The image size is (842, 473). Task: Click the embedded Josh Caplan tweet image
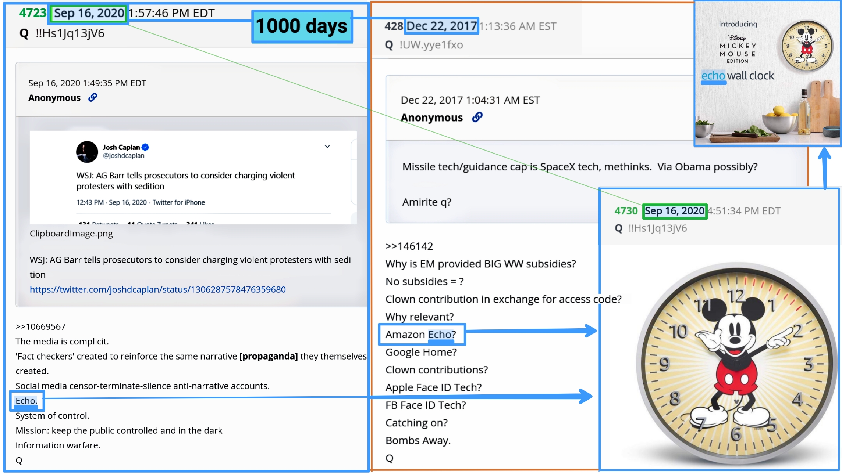(193, 177)
